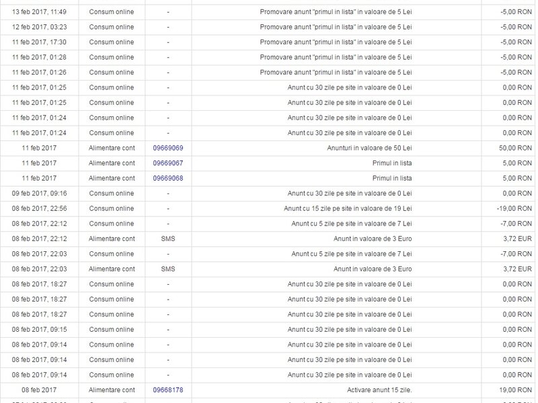Click the 19,00 RON amount in last full row
The width and height of the screenshot is (538, 403).
516,390
